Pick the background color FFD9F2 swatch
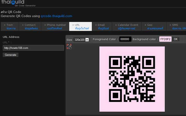 (x=165, y=39)
